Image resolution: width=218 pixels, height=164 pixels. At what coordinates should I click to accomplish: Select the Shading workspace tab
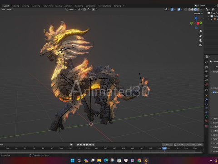pyautogui.click(x=59, y=6)
